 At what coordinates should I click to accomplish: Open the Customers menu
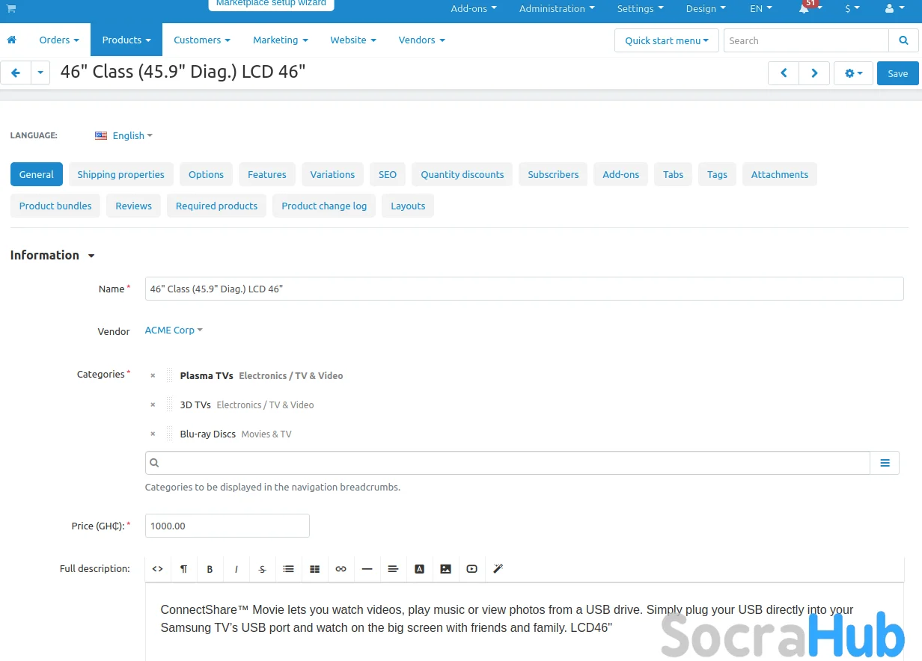[x=202, y=40]
